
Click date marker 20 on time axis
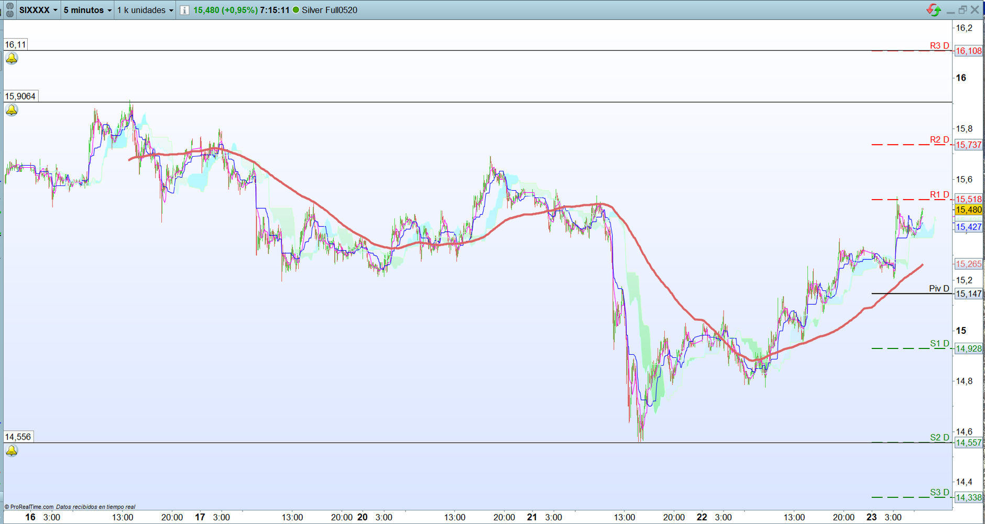(x=363, y=517)
